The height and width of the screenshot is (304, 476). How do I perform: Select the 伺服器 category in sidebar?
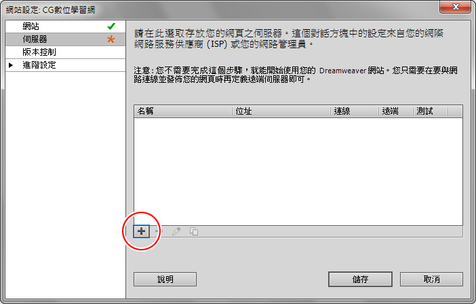point(65,39)
